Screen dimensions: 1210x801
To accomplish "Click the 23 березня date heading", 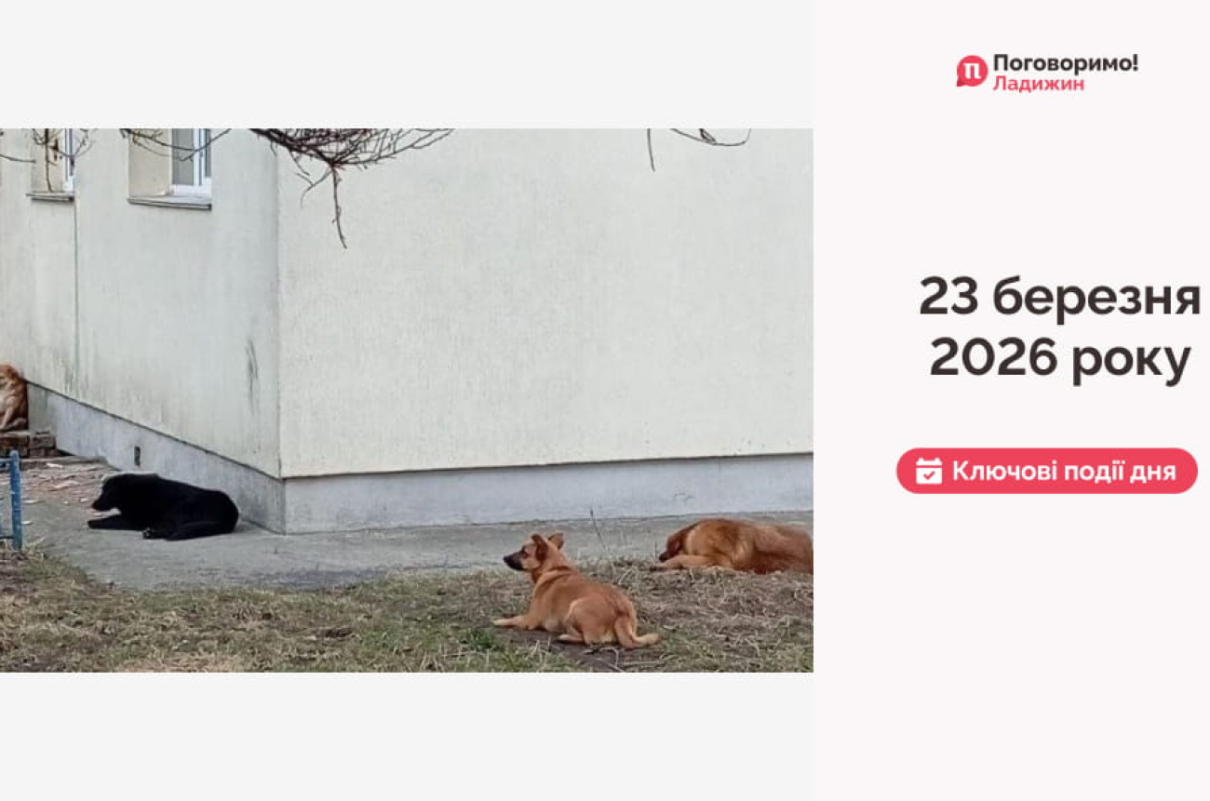I will pyautogui.click(x=1059, y=297).
